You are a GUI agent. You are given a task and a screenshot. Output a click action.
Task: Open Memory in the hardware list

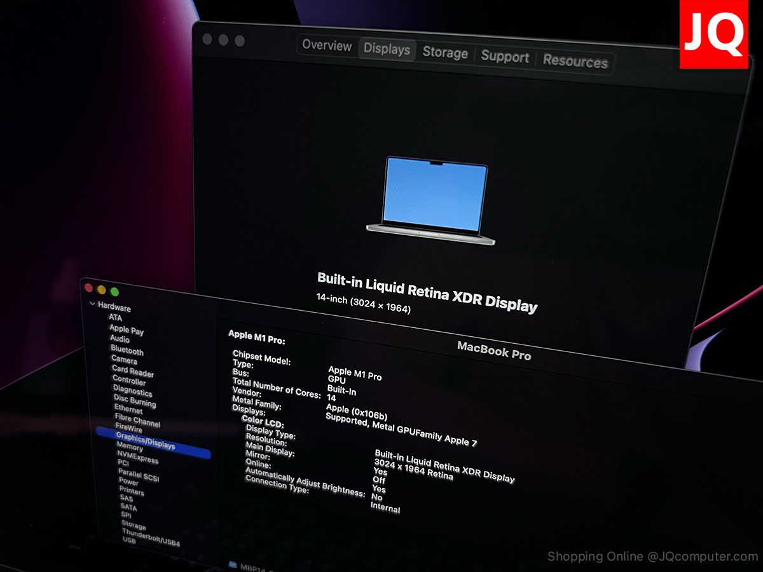130,447
